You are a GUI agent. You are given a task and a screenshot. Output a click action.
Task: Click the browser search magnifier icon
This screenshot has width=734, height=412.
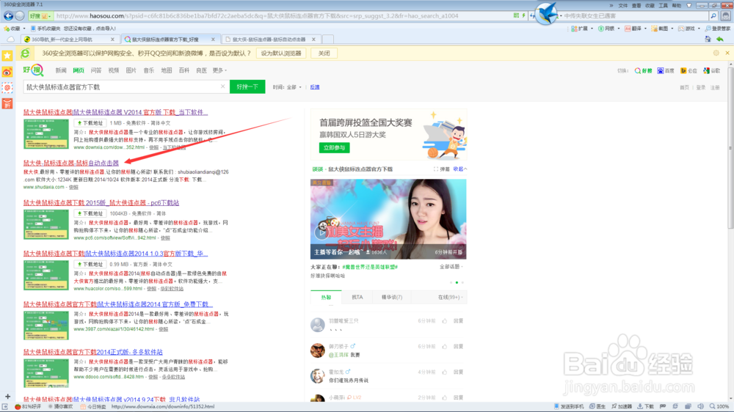pos(713,15)
